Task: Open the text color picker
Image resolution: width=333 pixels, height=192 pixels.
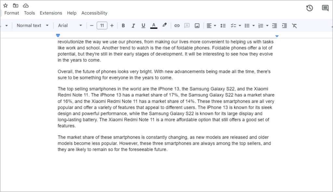Action: tap(154, 25)
